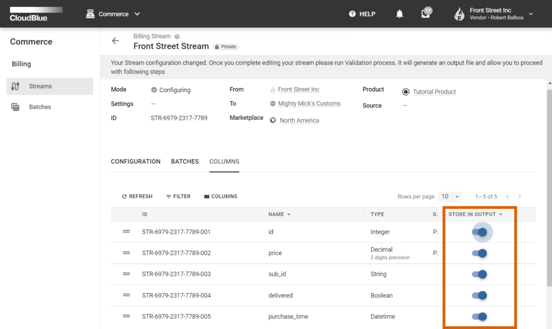Click the Mighty Mick's Customs globe icon
This screenshot has height=329, width=552.
[x=272, y=104]
